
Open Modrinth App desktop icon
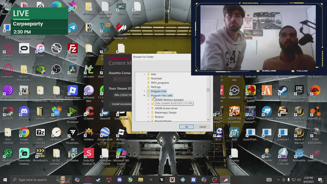coord(8,156)
